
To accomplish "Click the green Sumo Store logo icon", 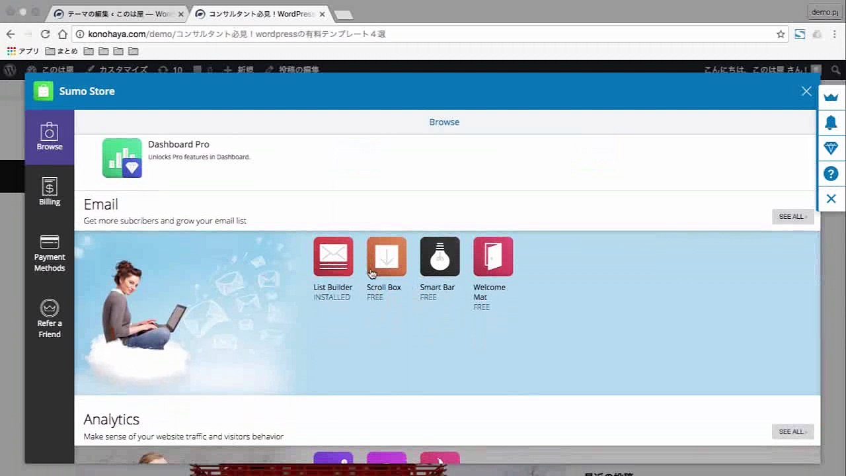I will [44, 91].
